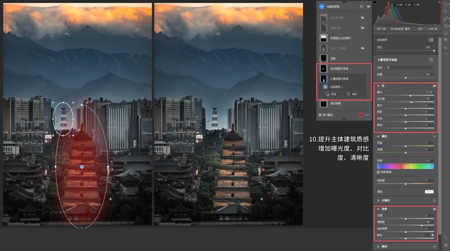
Task: Click the 添加 add to mask button
Action: [331, 94]
